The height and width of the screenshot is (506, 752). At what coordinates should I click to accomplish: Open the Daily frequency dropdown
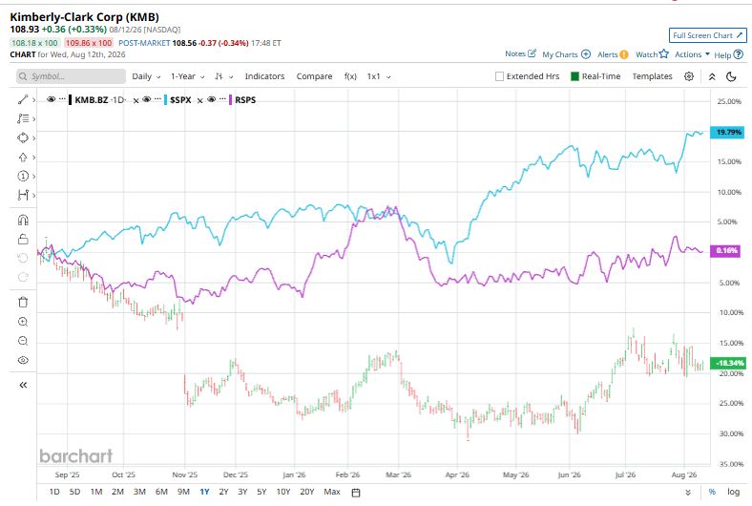point(146,76)
